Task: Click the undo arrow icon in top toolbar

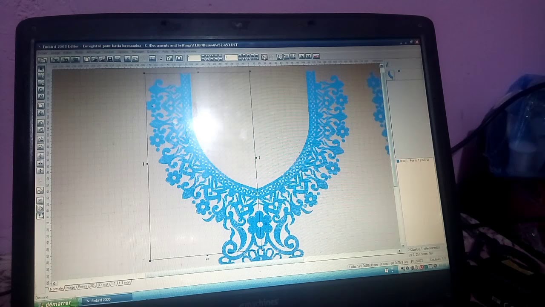Action: [x=152, y=58]
